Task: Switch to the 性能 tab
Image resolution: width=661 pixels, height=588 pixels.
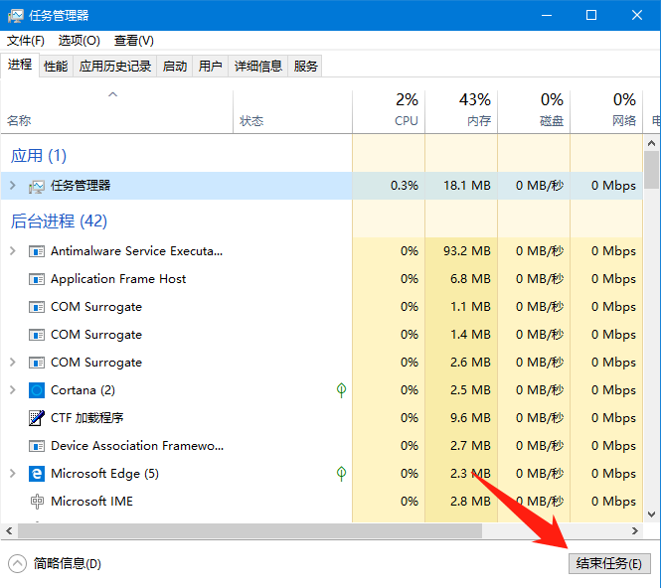Action: click(56, 67)
